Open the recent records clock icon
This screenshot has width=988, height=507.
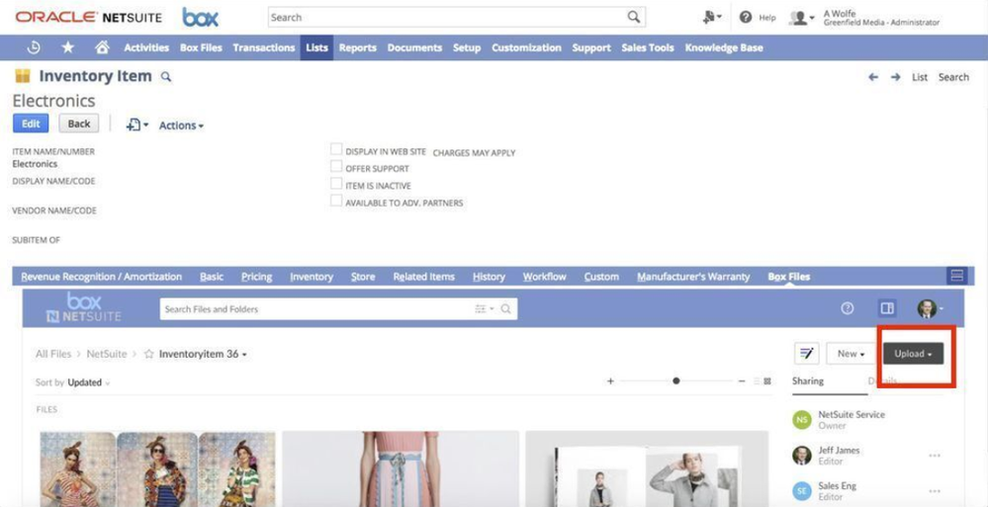[x=34, y=47]
